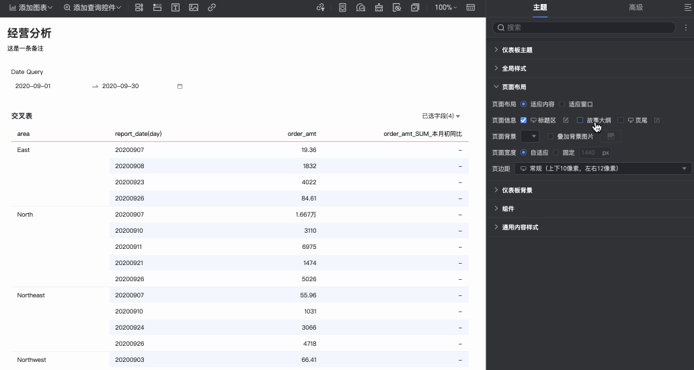Image resolution: width=694 pixels, height=370 pixels.
Task: Click the tab container icon in the toolbar
Action: pyautogui.click(x=157, y=7)
